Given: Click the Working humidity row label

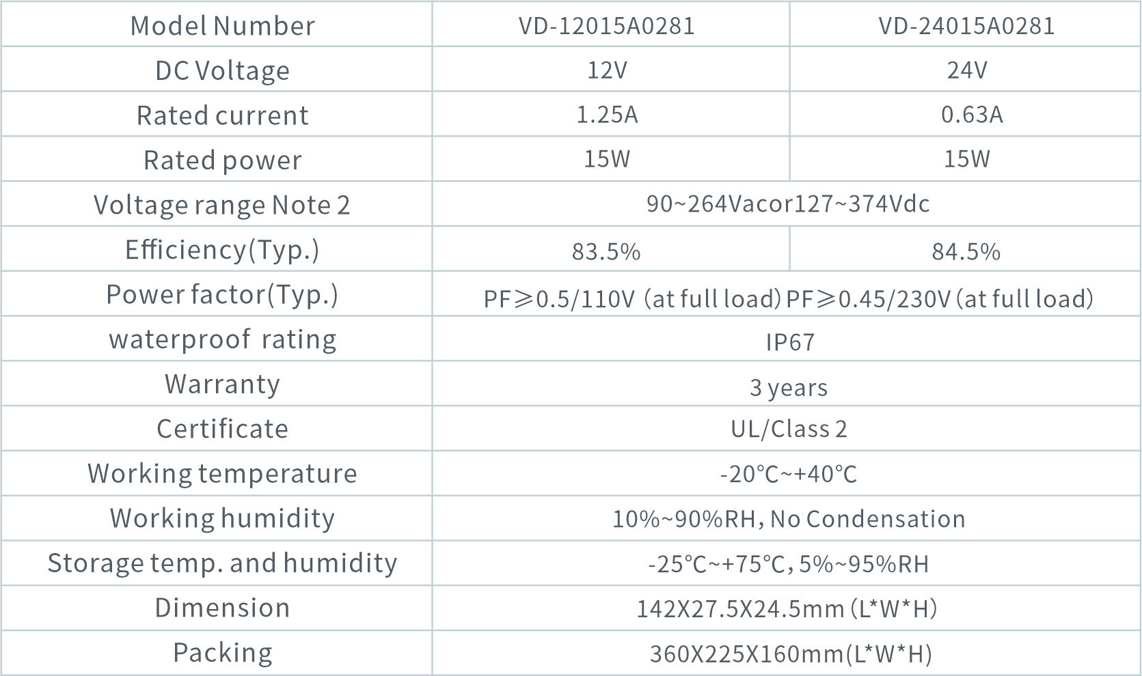Looking at the screenshot, I should [222, 518].
